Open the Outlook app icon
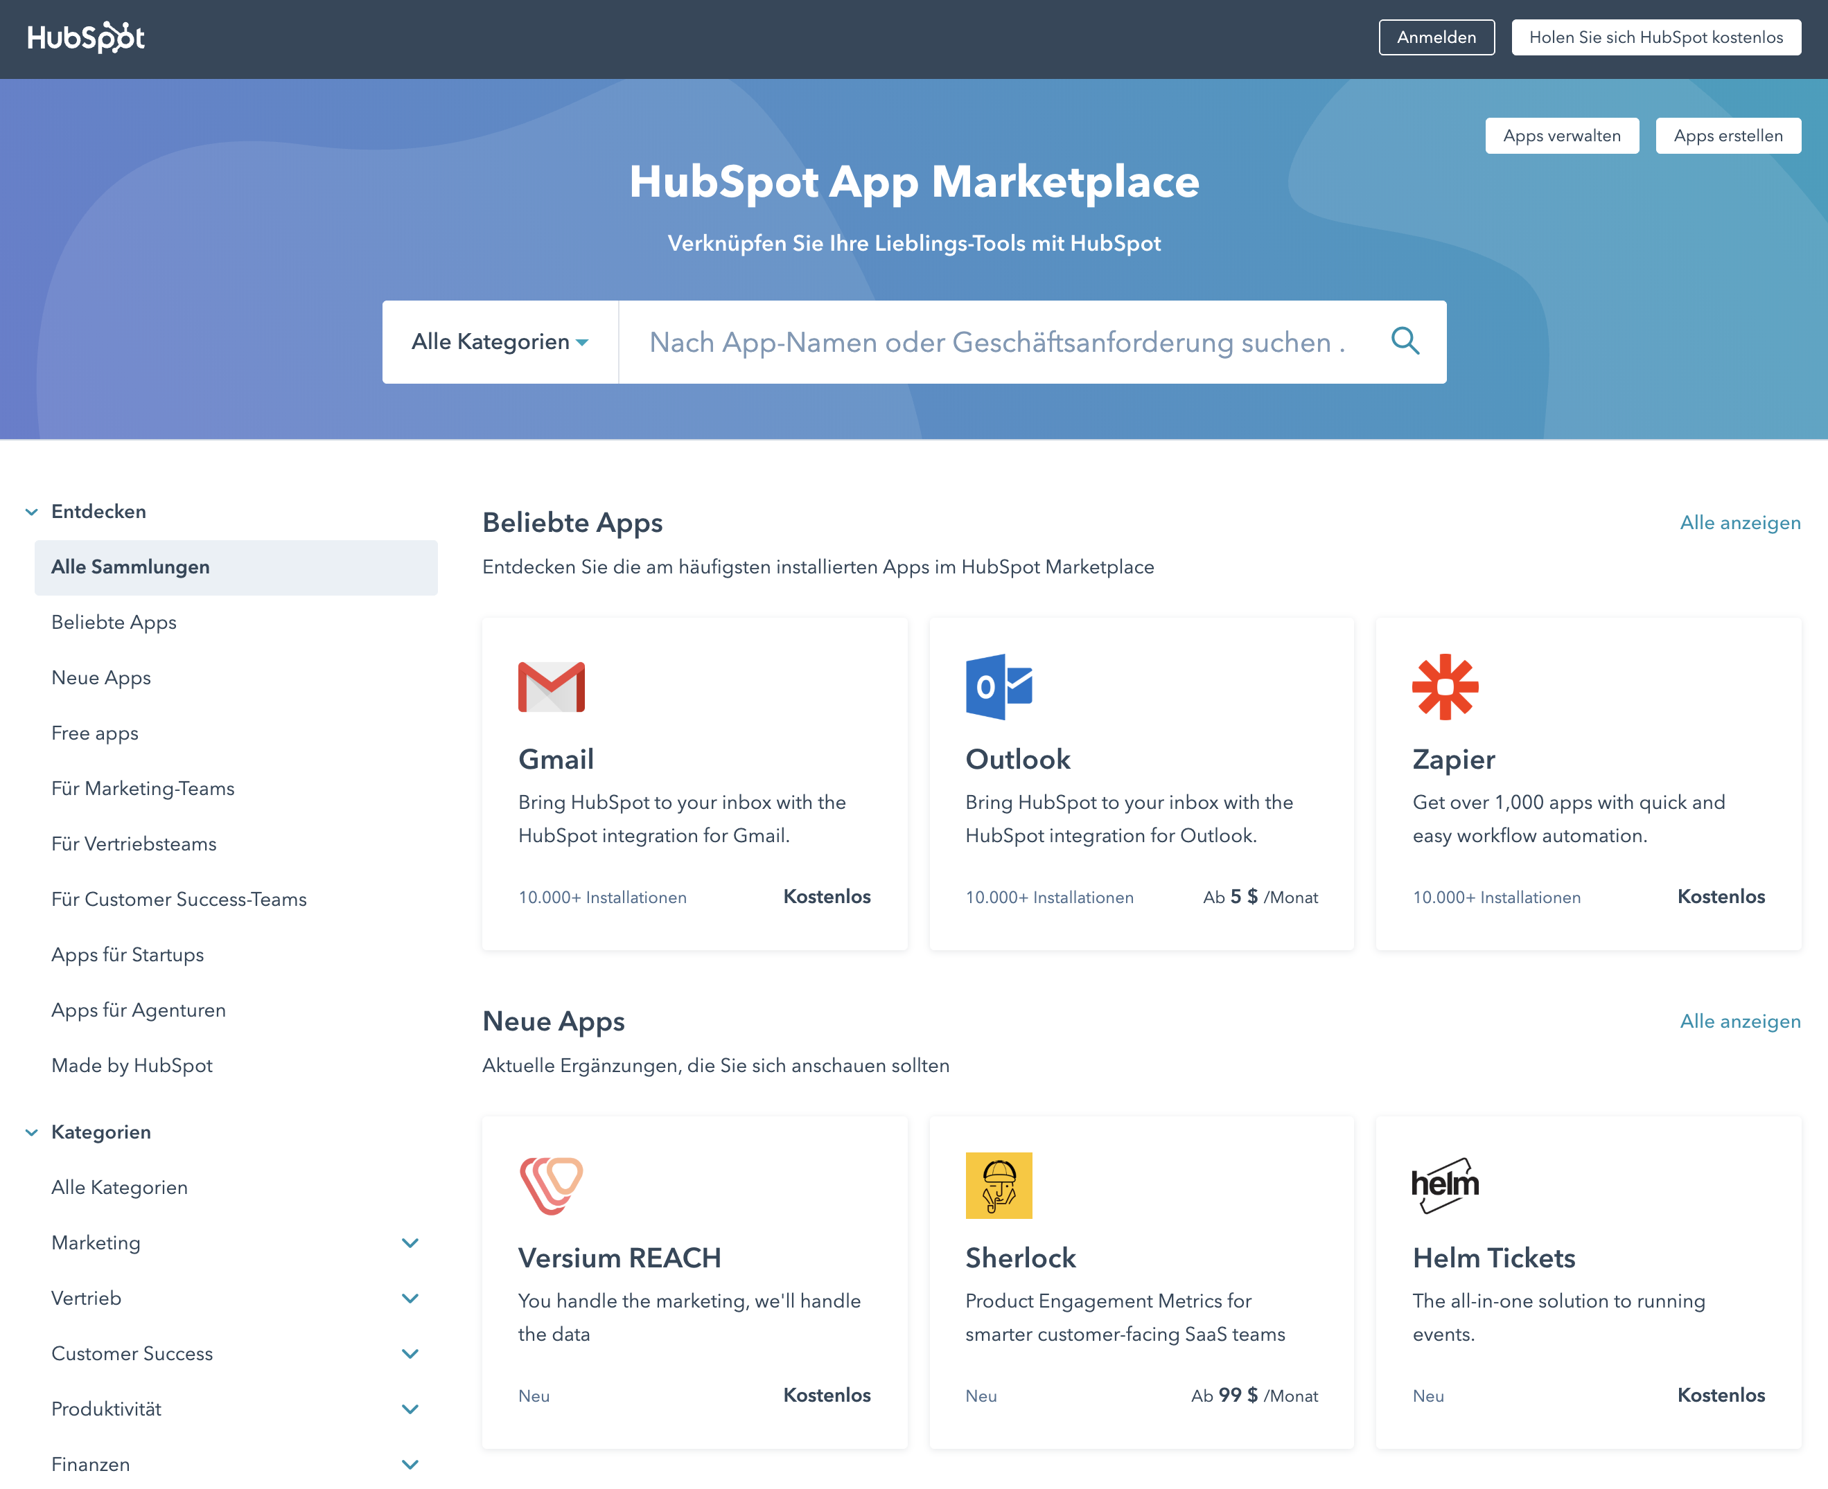Screen dimensions: 1828x1489 [x=998, y=687]
